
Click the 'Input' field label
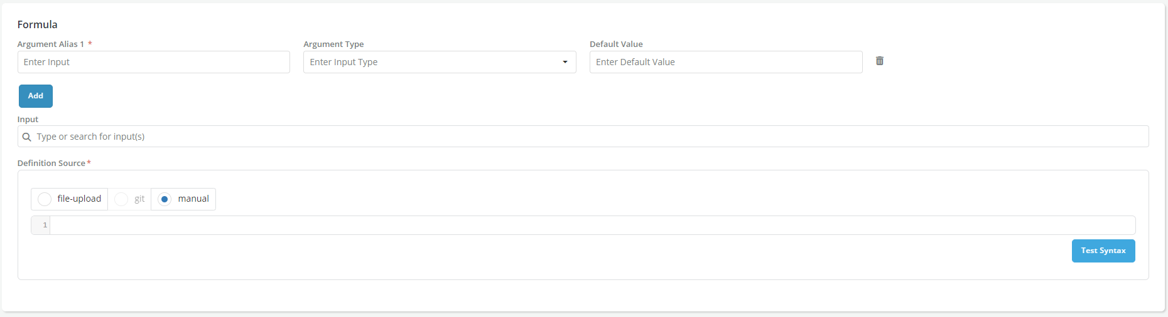coord(28,119)
